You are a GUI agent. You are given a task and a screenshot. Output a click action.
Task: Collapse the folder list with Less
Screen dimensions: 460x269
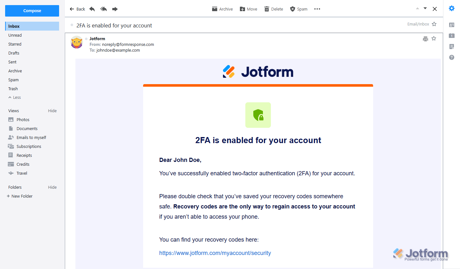pyautogui.click(x=14, y=97)
